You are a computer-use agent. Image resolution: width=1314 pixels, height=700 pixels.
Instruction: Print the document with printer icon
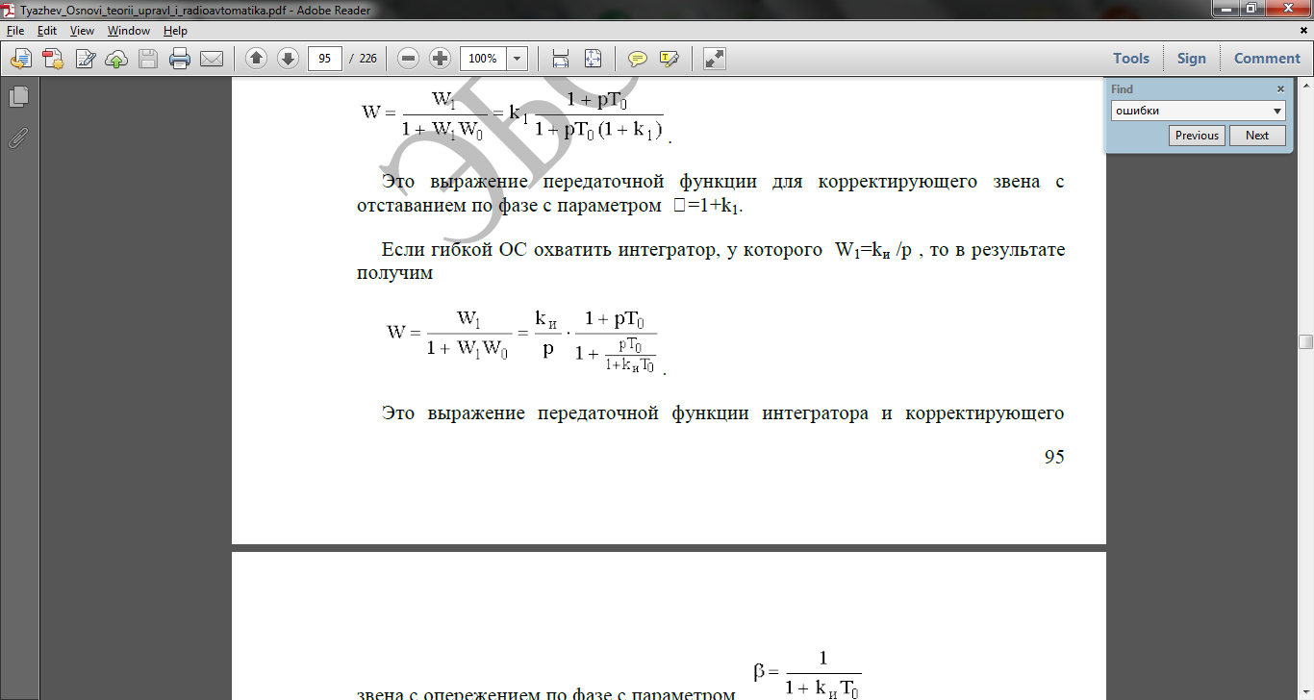tap(180, 59)
